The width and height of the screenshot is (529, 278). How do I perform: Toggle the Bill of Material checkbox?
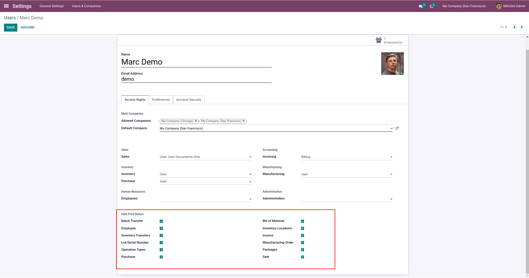(x=303, y=221)
